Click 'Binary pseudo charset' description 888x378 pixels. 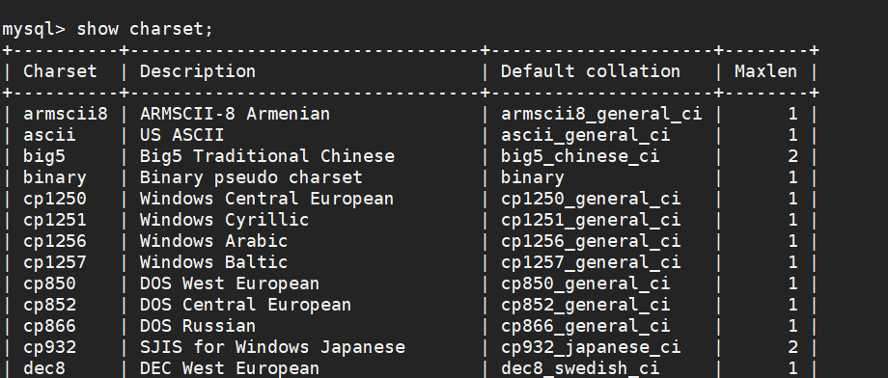[251, 177]
